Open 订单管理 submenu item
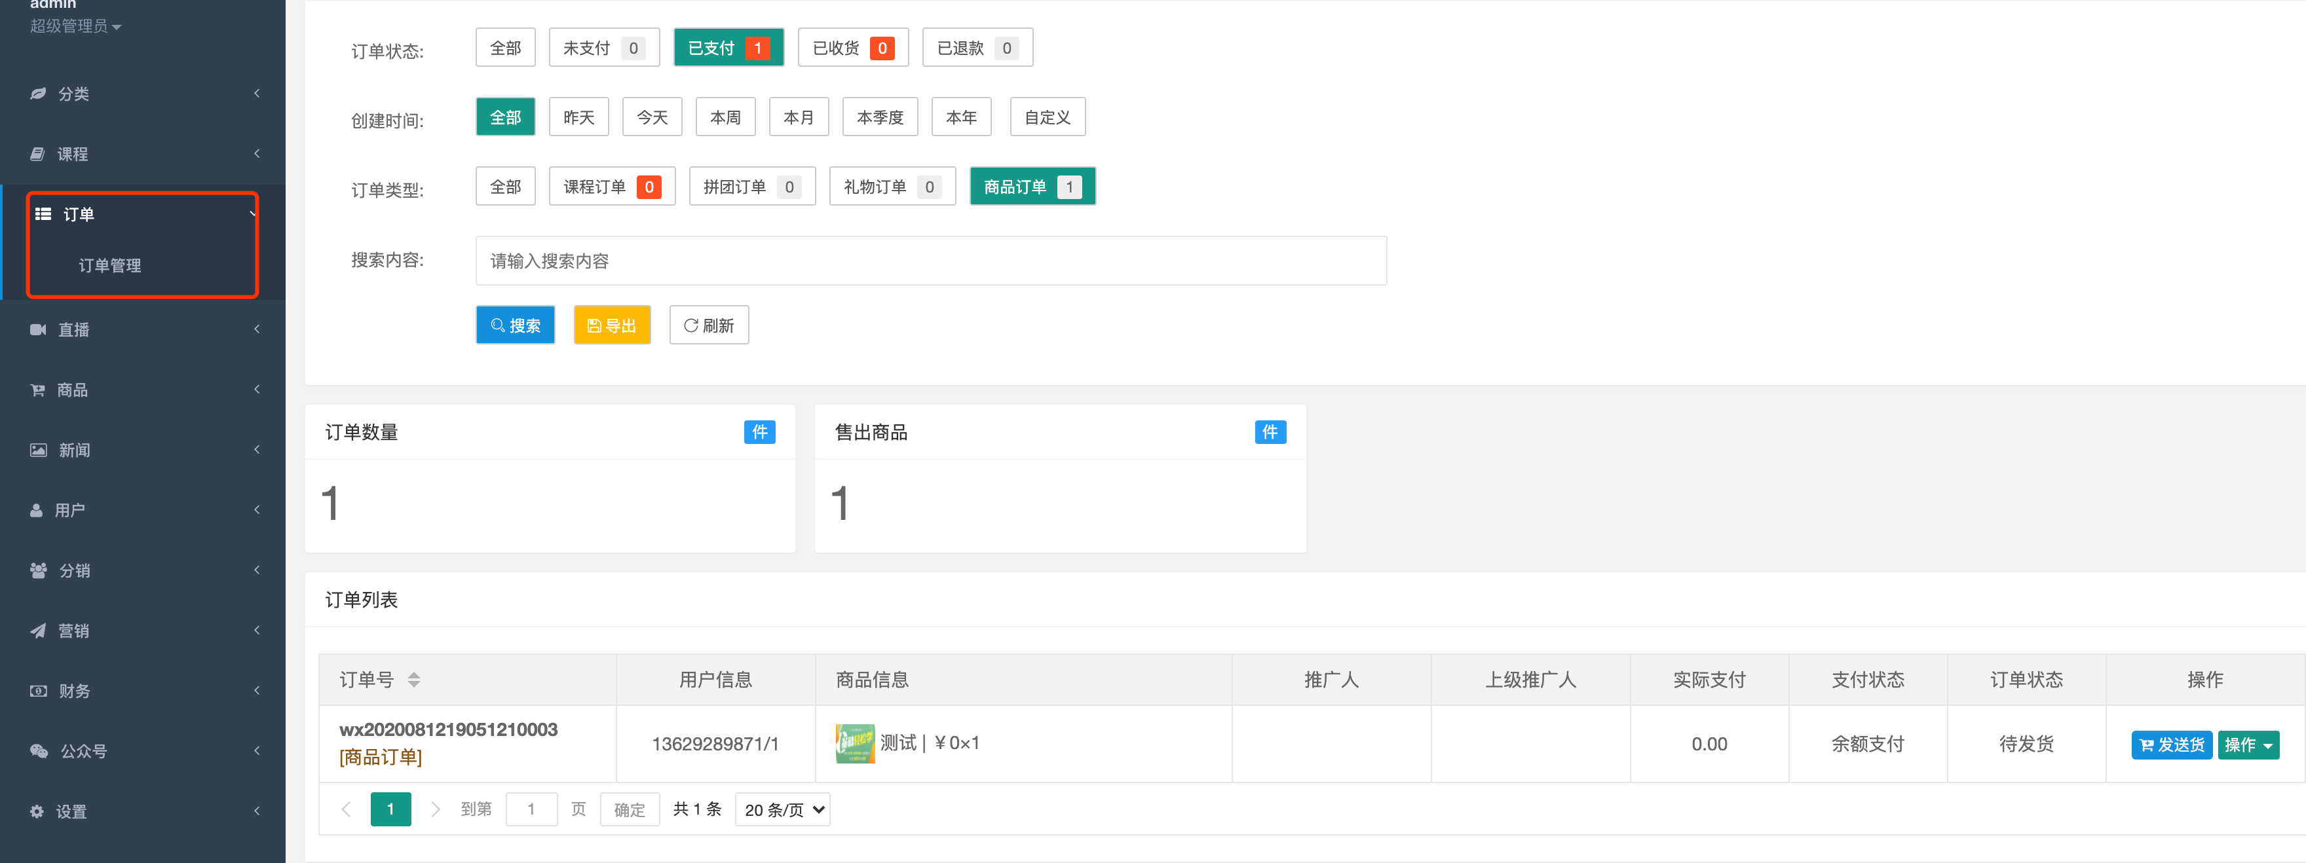 [110, 266]
